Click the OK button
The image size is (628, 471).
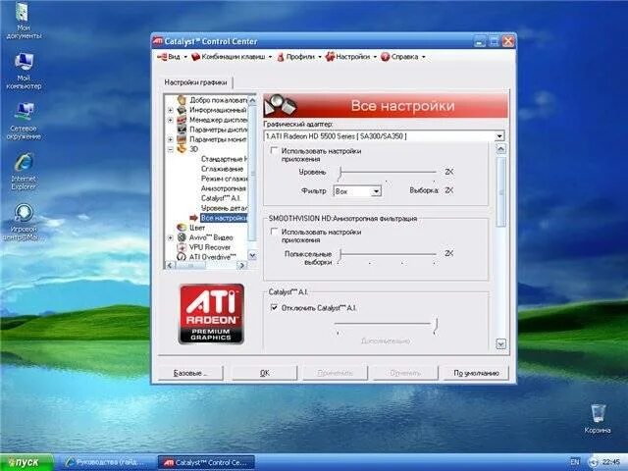pos(265,373)
